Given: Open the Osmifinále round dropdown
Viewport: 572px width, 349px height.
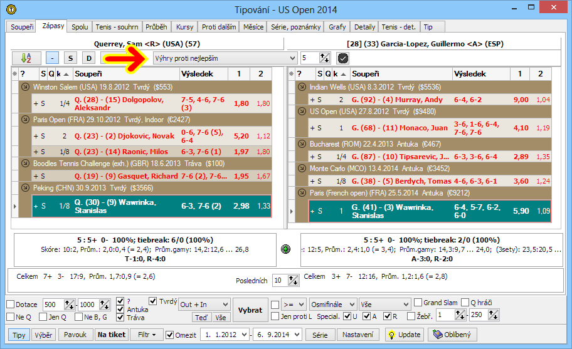Looking at the screenshot, I should pos(333,305).
